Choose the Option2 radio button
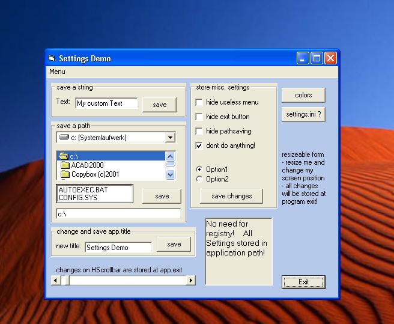 199,179
